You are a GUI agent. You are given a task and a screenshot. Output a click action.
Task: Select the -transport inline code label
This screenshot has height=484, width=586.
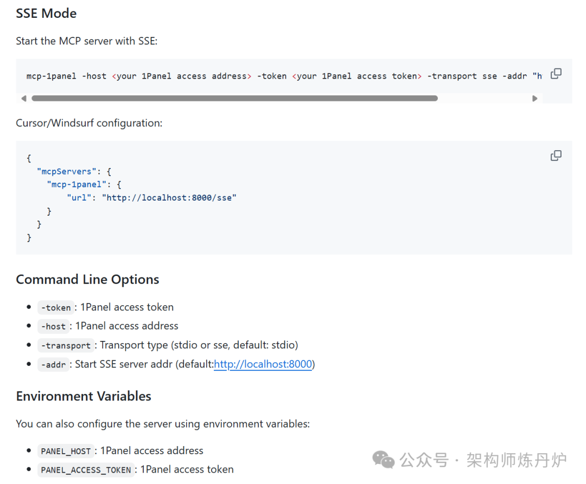click(66, 345)
